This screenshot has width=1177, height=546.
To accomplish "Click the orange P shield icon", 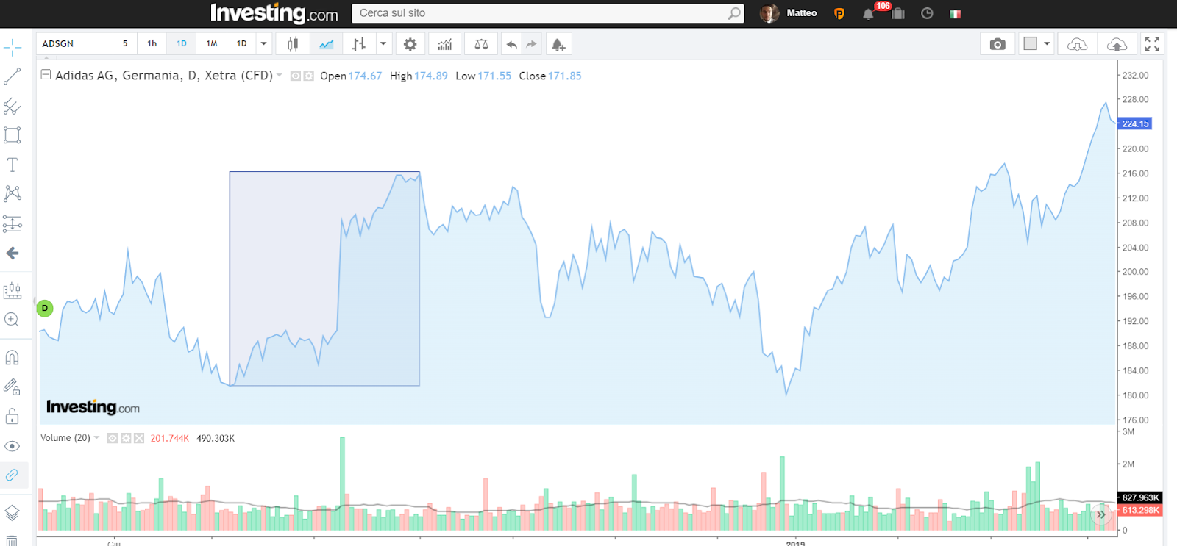I will tap(839, 14).
